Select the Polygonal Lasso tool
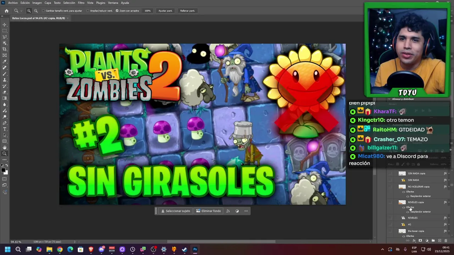The image size is (454, 255). [x=5, y=37]
